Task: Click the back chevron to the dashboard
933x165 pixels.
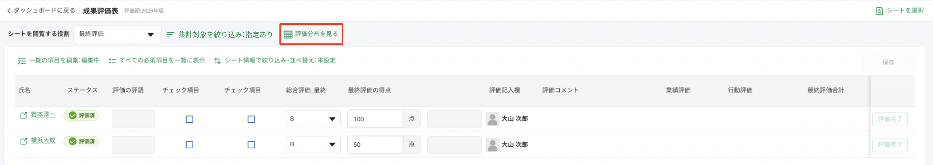Action: [x=9, y=11]
